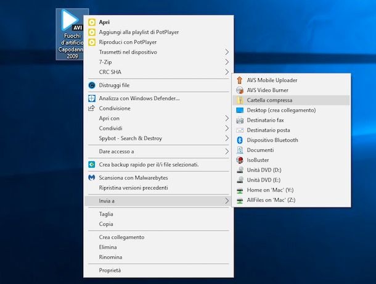Expand the Invia a submenu arrow
376x284 pixels.
[x=227, y=201]
